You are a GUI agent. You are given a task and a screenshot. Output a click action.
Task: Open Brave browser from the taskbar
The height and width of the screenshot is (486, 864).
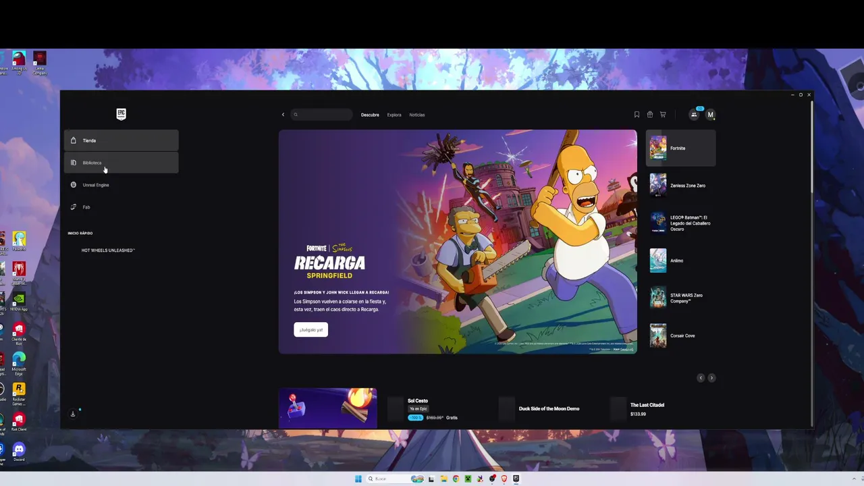tap(504, 479)
